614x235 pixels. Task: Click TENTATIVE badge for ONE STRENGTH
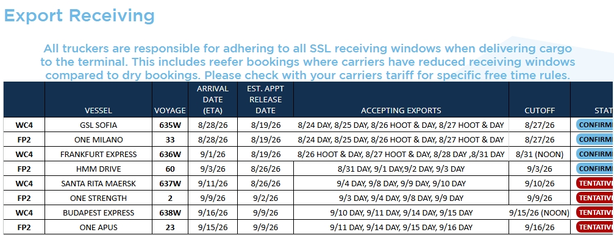(595, 198)
